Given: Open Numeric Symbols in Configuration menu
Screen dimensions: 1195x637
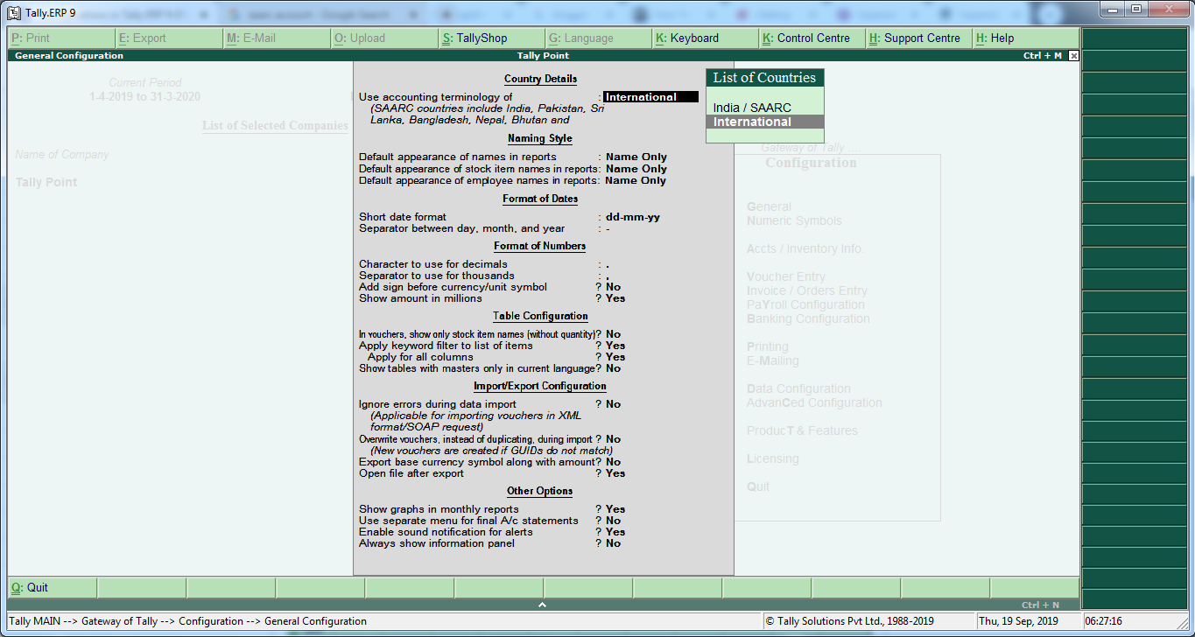Looking at the screenshot, I should tap(794, 221).
